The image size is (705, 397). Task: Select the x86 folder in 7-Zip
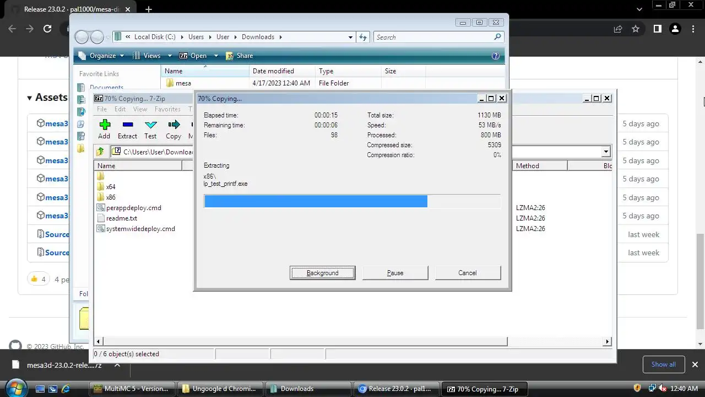pos(111,197)
